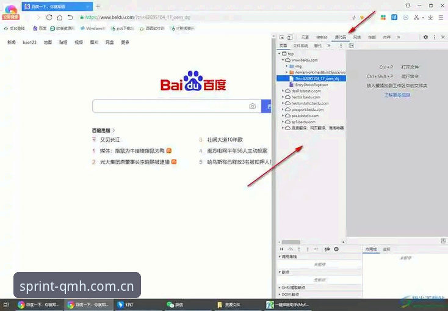Click the camera image-search icon
Image resolution: width=448 pixels, height=311 pixels.
coord(252,106)
